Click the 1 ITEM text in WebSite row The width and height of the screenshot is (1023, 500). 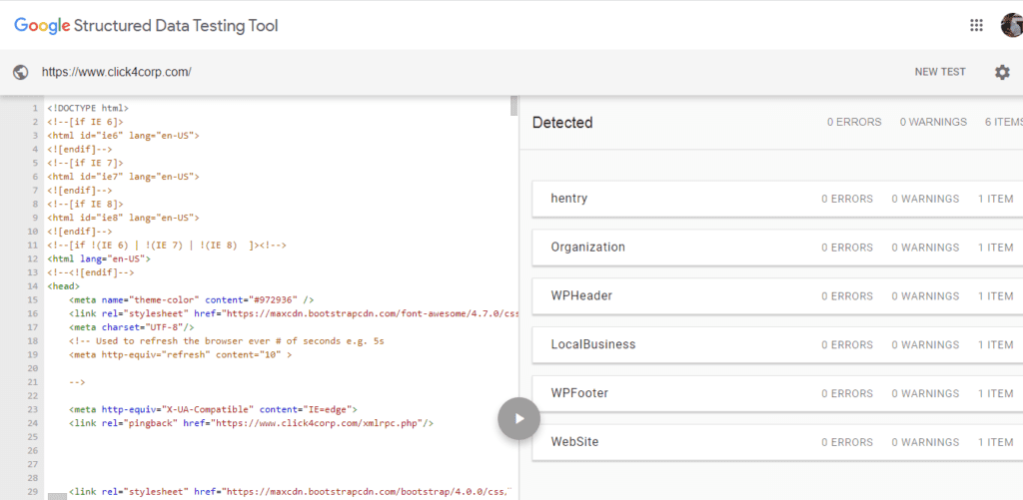click(996, 442)
